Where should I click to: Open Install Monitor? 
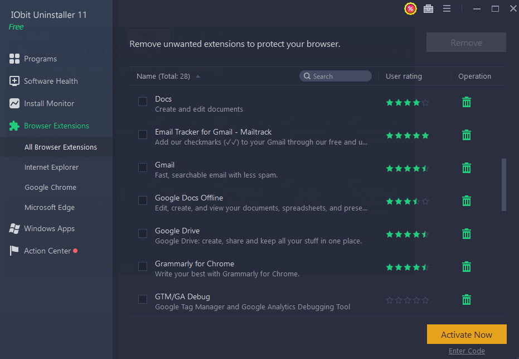coord(49,103)
